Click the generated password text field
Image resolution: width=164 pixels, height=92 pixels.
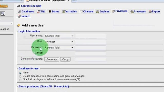(x=90, y=59)
